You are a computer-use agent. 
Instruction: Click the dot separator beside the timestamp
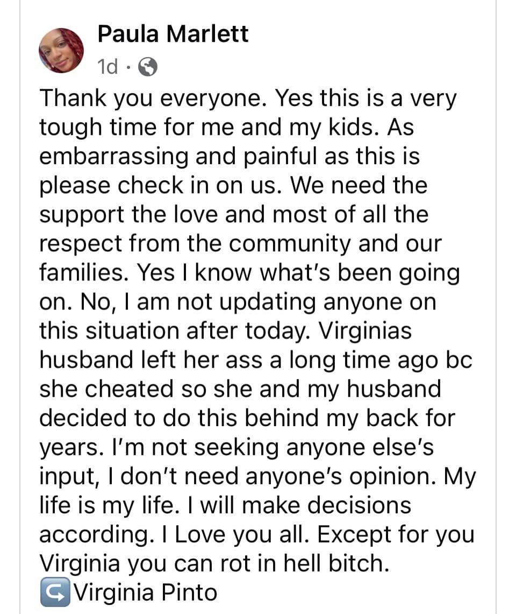(x=128, y=67)
